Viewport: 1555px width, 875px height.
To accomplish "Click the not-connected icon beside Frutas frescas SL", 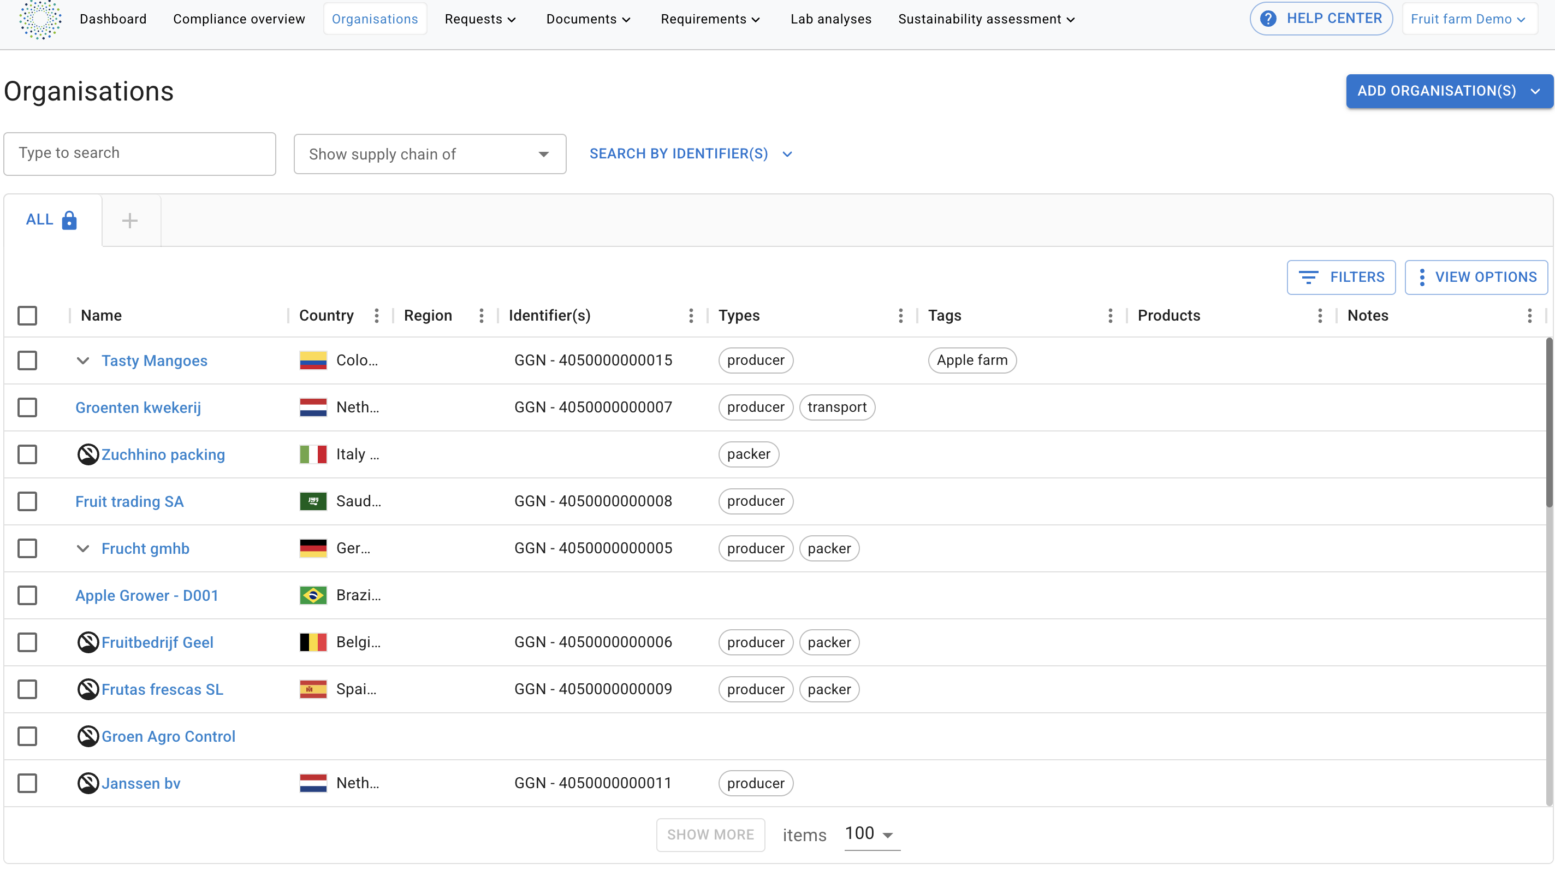I will 88,689.
